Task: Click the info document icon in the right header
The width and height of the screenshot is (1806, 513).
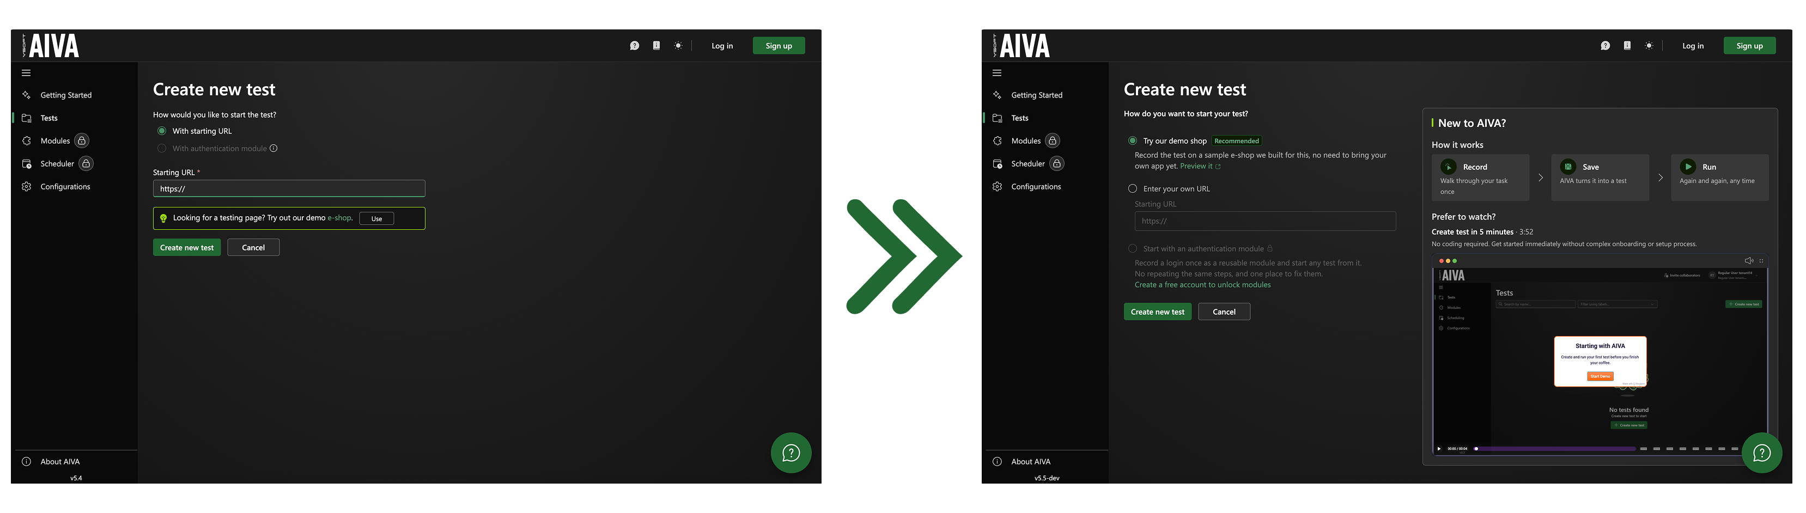Action: [1627, 46]
